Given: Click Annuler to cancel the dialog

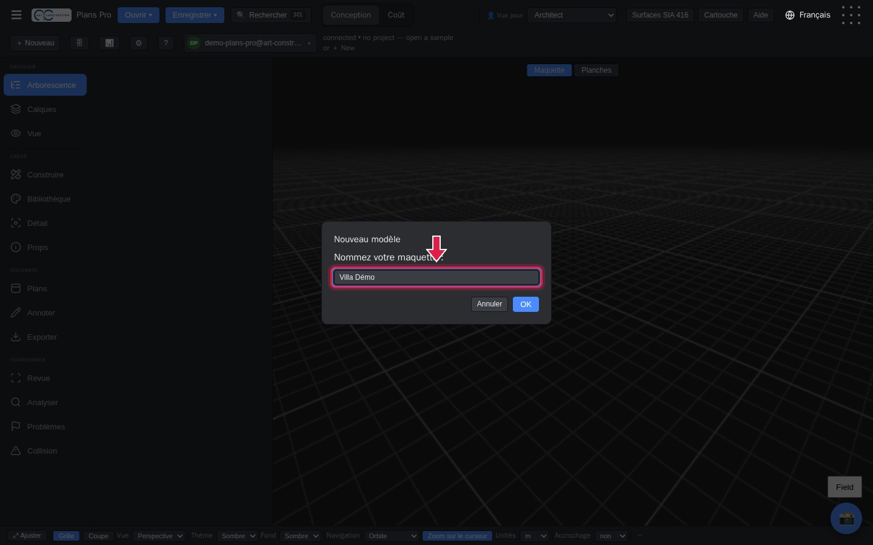Looking at the screenshot, I should [x=489, y=304].
